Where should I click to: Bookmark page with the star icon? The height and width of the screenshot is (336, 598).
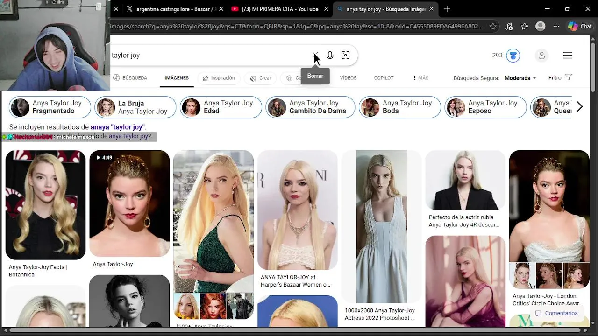pyautogui.click(x=493, y=27)
